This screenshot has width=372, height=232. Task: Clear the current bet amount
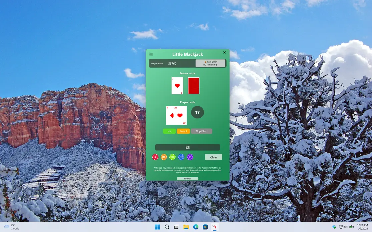point(213,157)
